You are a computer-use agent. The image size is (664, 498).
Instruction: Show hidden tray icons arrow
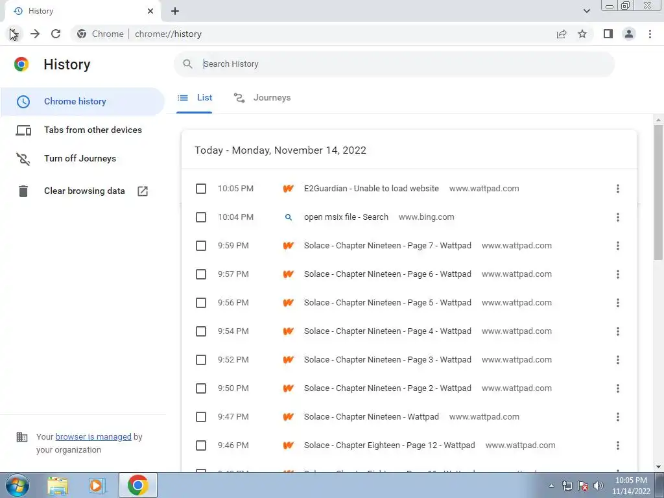(x=551, y=486)
